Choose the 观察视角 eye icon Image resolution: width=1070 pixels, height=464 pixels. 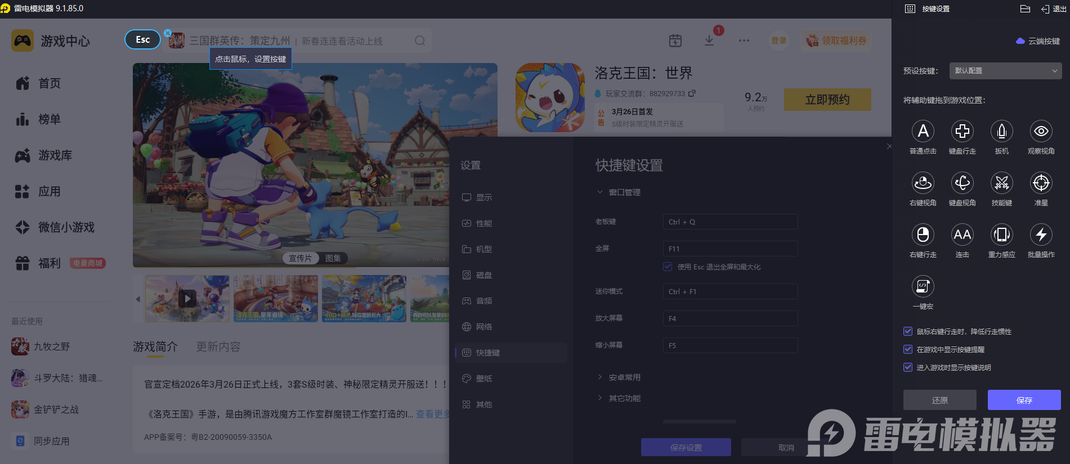pyautogui.click(x=1041, y=131)
